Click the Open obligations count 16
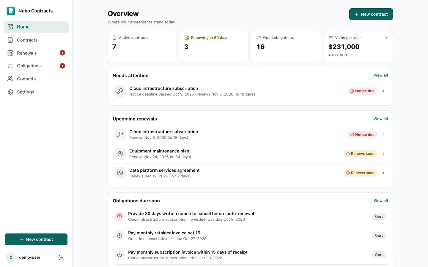This screenshot has width=428, height=267. [x=261, y=47]
